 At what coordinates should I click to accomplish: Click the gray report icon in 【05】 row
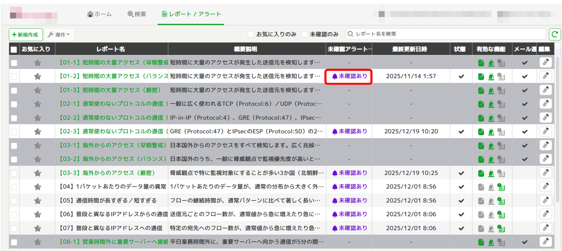pos(481,200)
